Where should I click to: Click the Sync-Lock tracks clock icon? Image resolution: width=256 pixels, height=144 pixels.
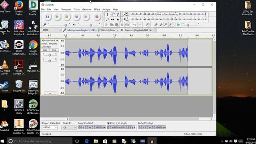(x=148, y=25)
